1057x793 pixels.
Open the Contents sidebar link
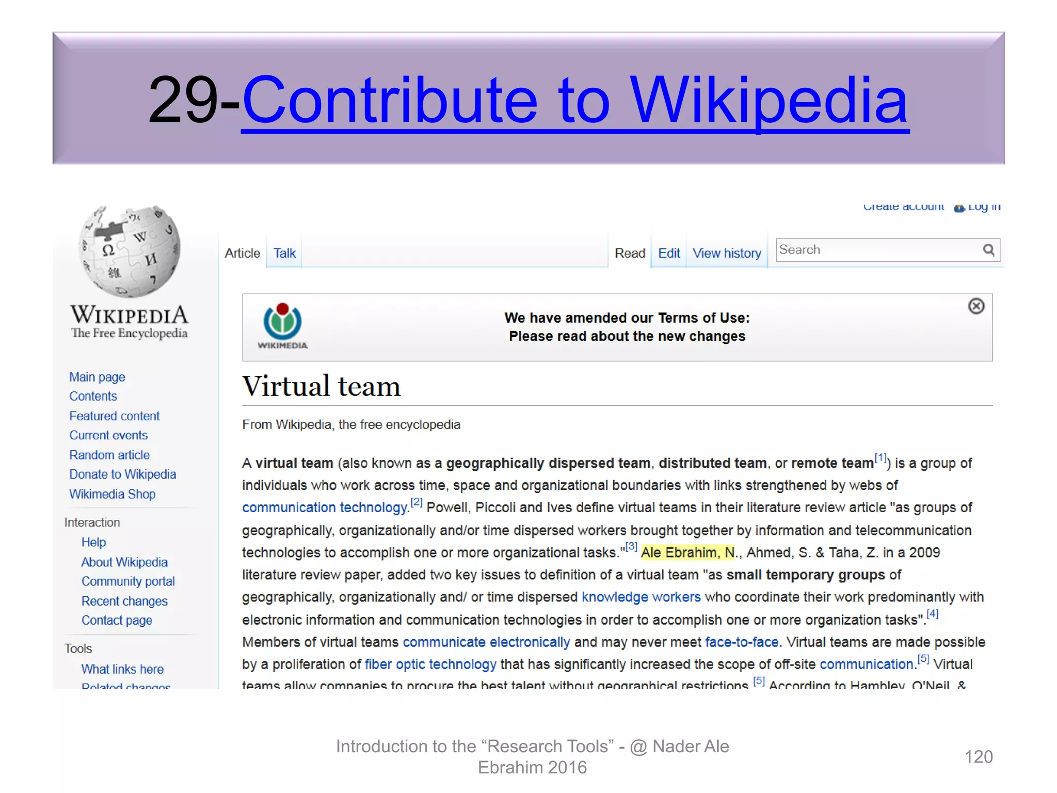point(93,396)
